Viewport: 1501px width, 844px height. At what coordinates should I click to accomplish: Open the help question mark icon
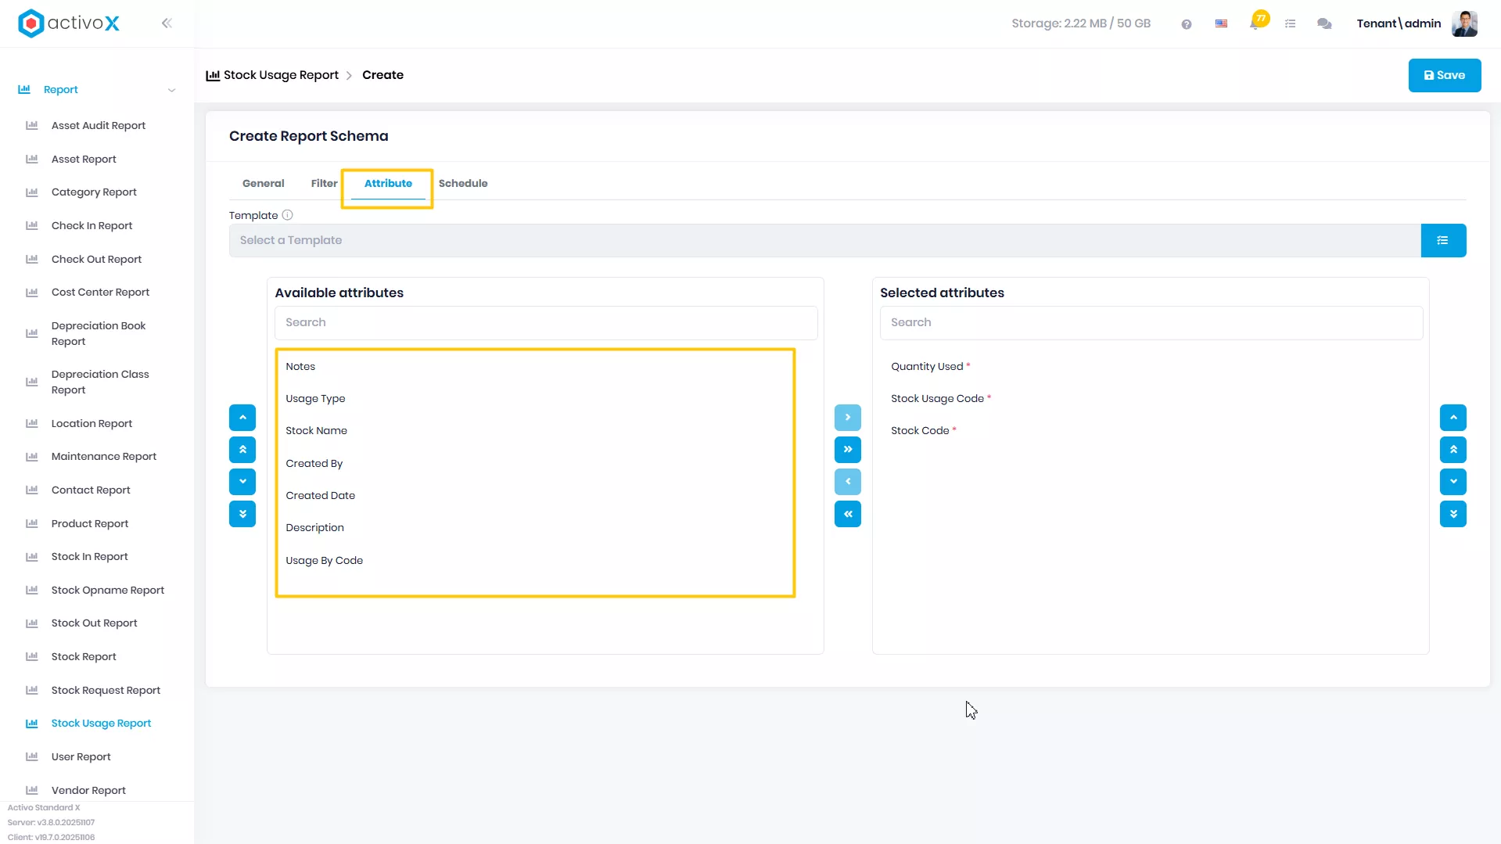[1187, 24]
